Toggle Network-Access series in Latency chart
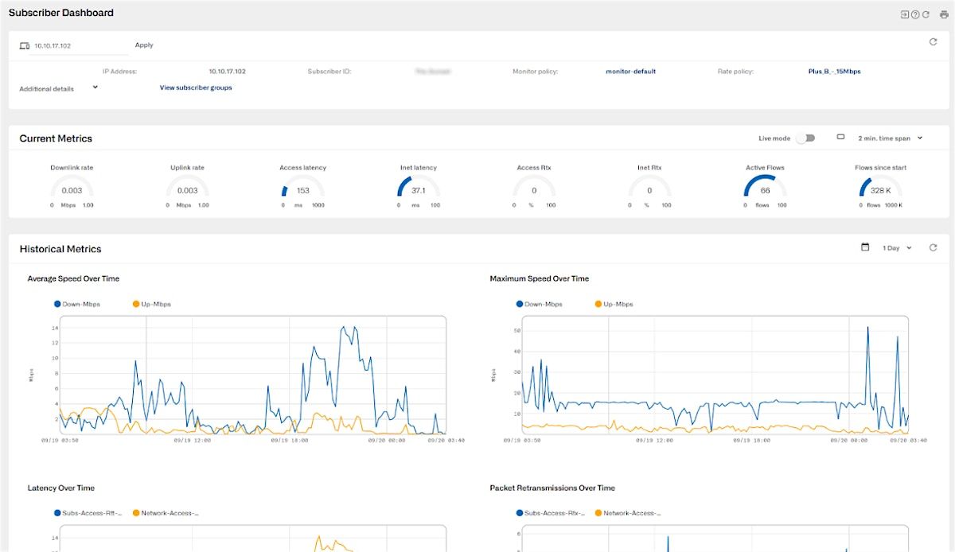Viewport: 955px width, 552px height. [166, 513]
